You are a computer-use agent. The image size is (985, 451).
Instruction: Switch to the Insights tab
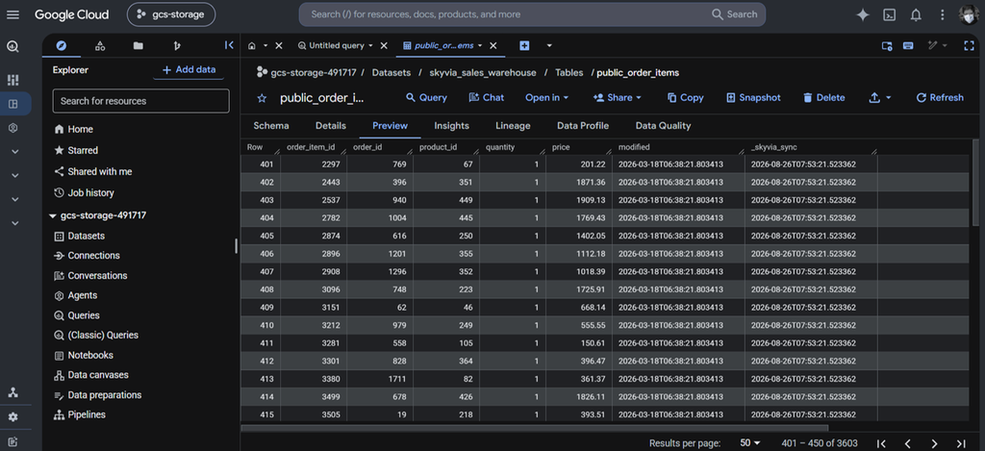tap(452, 126)
